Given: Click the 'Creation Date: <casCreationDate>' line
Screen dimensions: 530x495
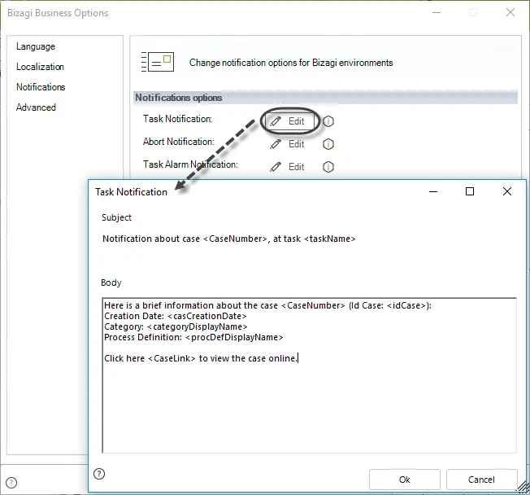Looking at the screenshot, I should (176, 316).
